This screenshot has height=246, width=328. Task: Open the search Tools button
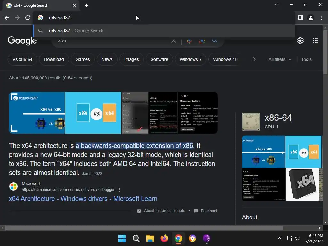(306, 59)
